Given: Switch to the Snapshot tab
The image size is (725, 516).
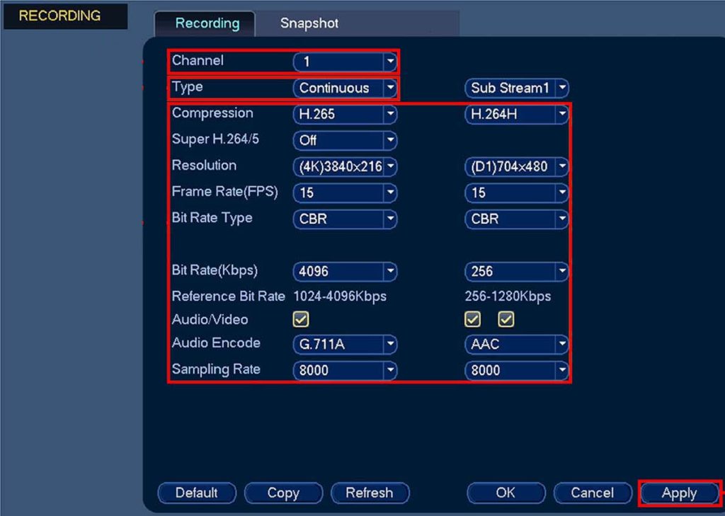Looking at the screenshot, I should [309, 23].
